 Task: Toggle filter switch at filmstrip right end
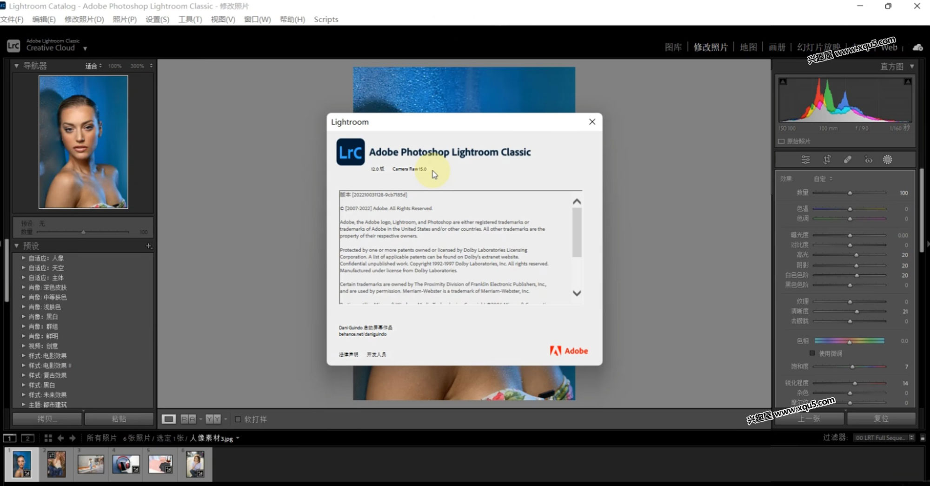[x=923, y=438]
